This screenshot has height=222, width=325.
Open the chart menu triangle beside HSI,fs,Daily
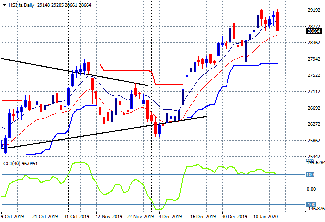[4, 5]
